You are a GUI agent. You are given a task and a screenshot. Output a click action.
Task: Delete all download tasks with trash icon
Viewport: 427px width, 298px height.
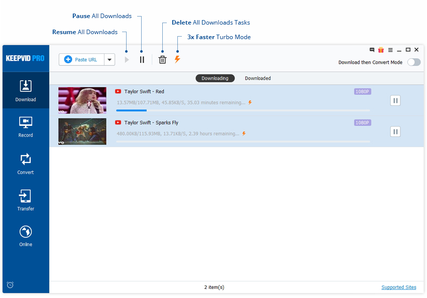(163, 60)
